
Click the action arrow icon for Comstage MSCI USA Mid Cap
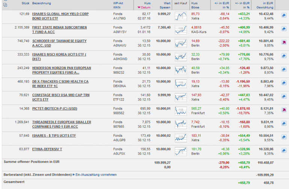284,97
